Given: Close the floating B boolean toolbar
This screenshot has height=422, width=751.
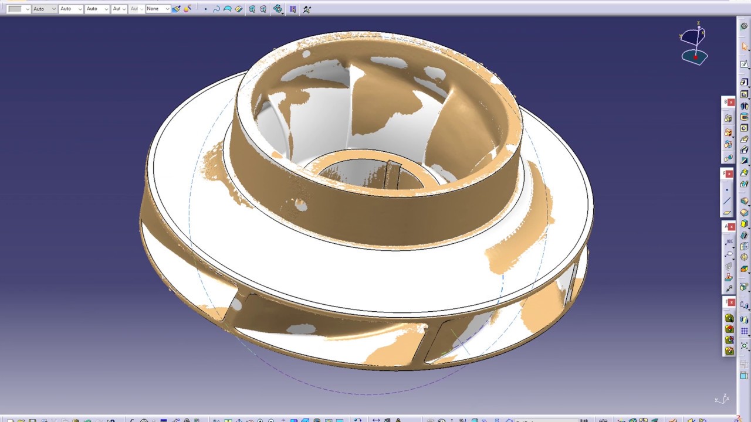Looking at the screenshot, I should [731, 102].
